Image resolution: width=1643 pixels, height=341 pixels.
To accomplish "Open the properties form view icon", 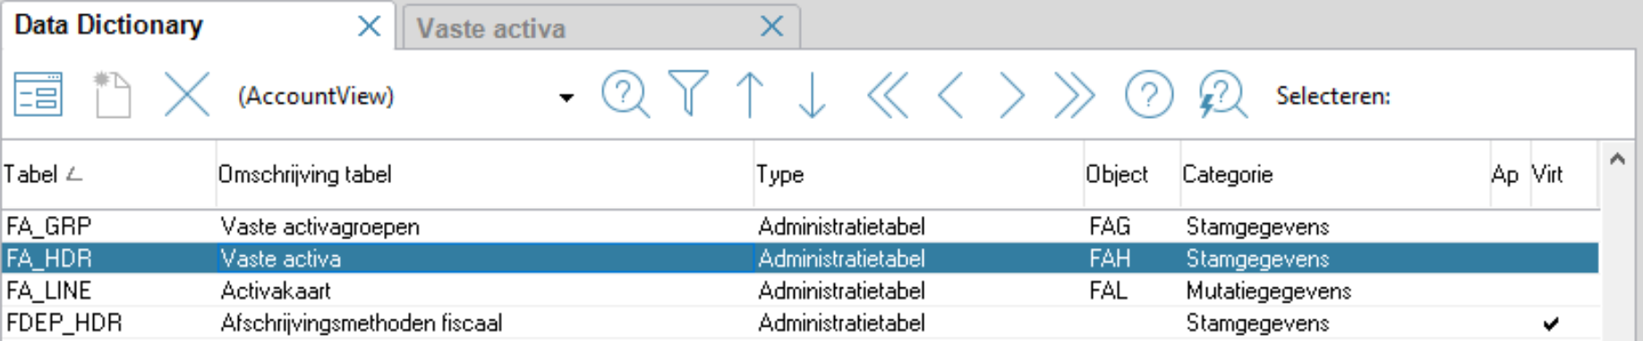I will [38, 95].
